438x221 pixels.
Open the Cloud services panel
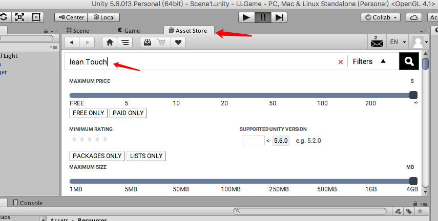pos(414,17)
